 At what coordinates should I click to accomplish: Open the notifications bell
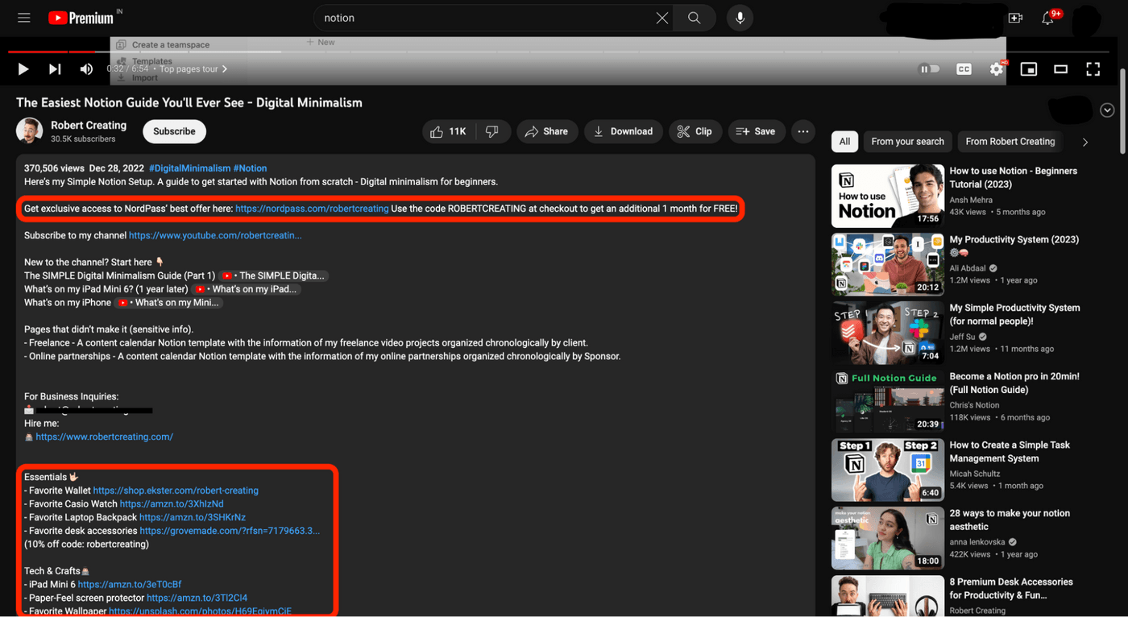click(1048, 18)
